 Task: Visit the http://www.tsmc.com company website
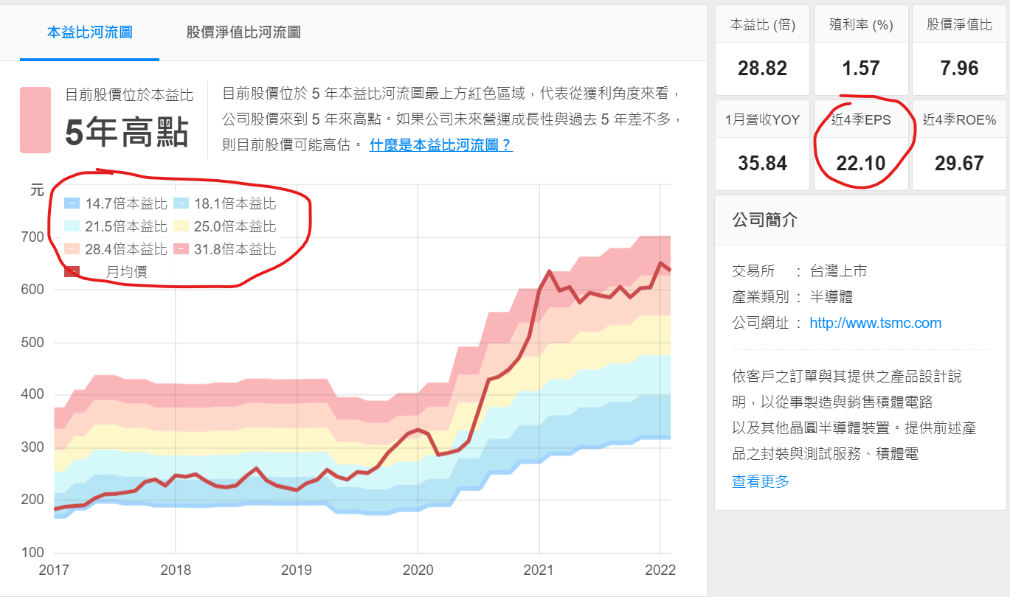875,323
